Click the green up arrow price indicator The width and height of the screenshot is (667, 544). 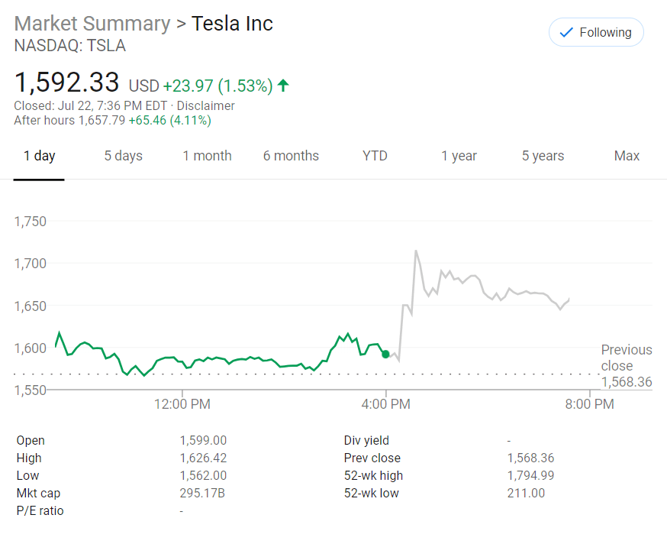(x=283, y=86)
